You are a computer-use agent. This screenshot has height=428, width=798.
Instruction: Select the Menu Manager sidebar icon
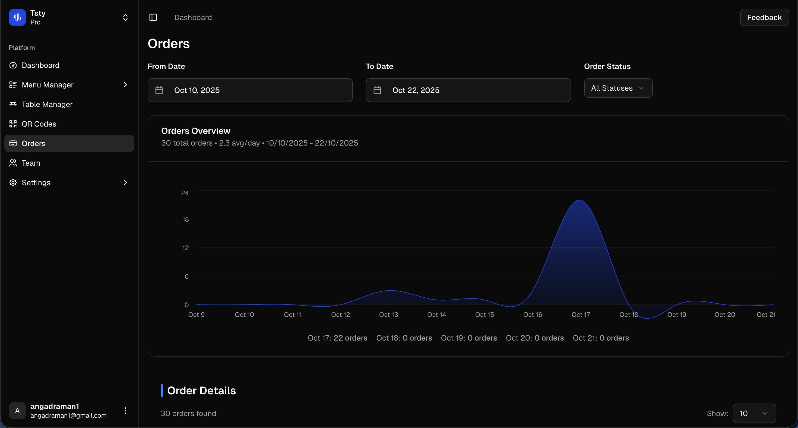(13, 85)
